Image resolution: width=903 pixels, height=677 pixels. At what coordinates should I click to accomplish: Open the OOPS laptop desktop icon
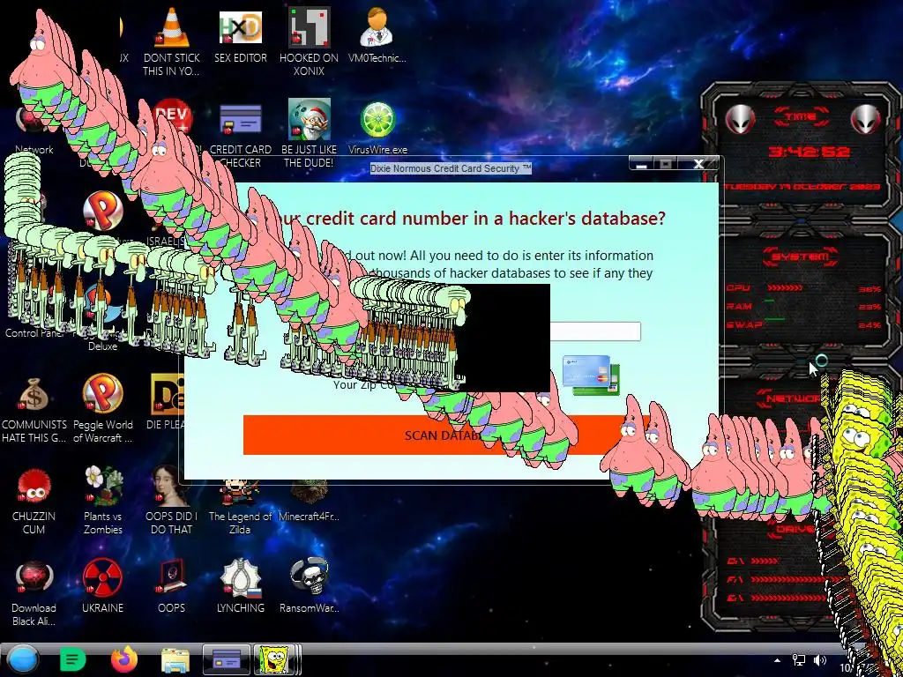172,577
